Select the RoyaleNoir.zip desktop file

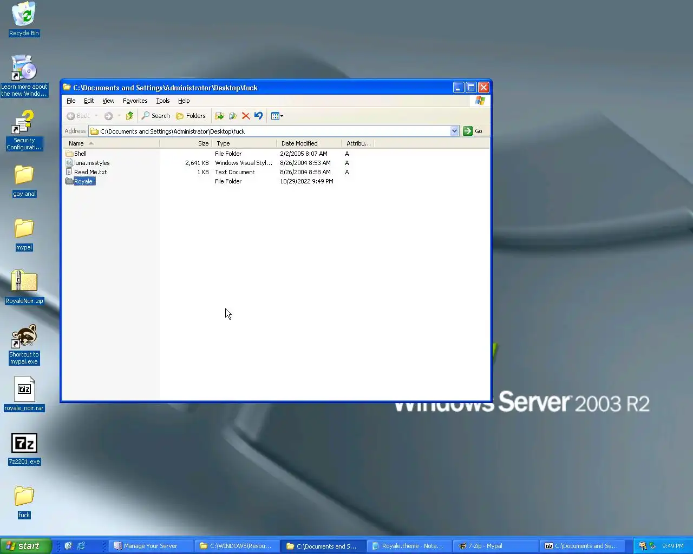pos(24,287)
